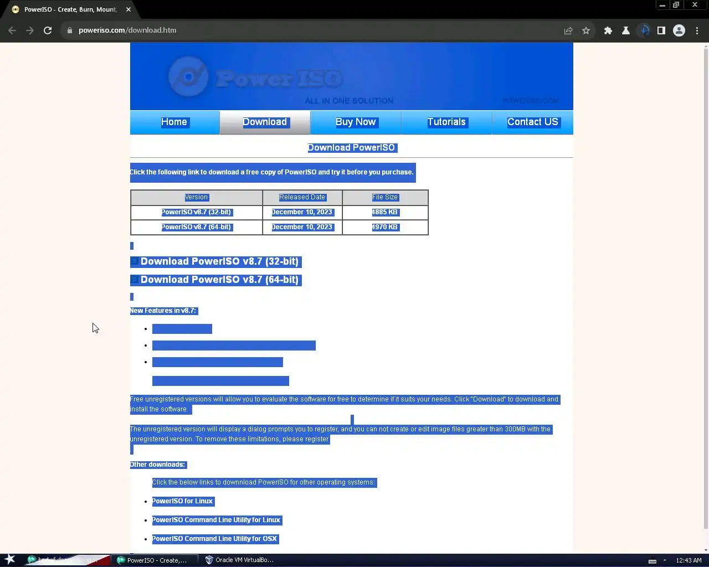
Task: Share this page from the address bar
Action: click(x=568, y=30)
